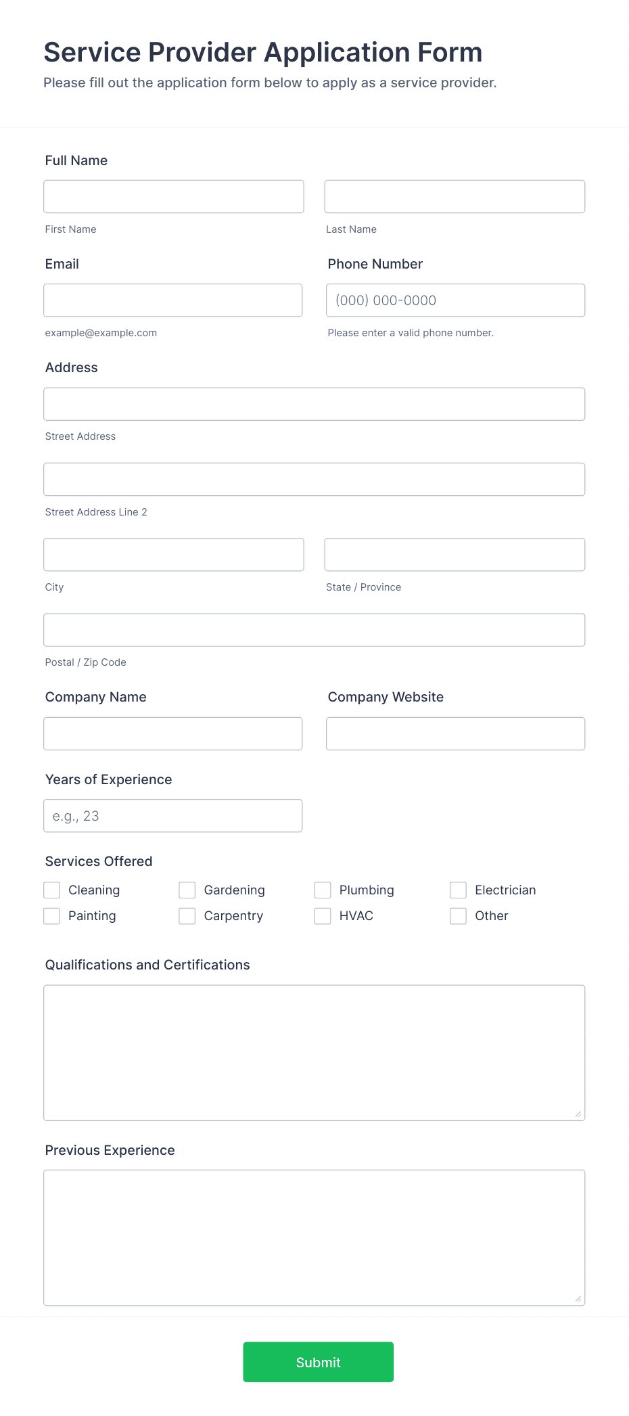Click the Street Address field
This screenshot has height=1416, width=629.
(314, 403)
